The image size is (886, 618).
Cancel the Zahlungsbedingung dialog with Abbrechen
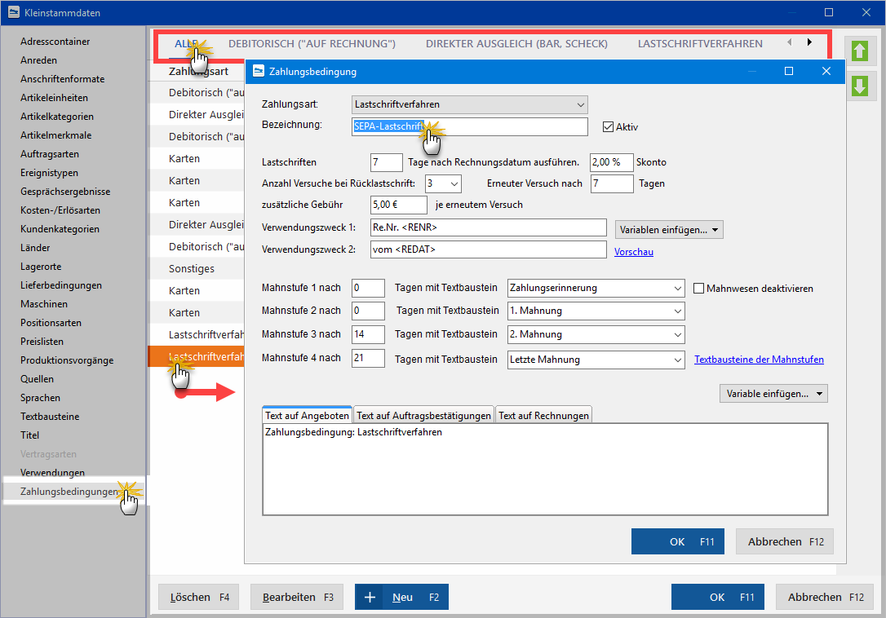pyautogui.click(x=785, y=541)
